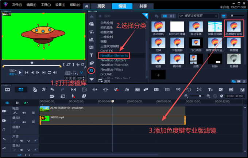
Task: Mute the 叠加1 overlay track
Action: (x=24, y=122)
